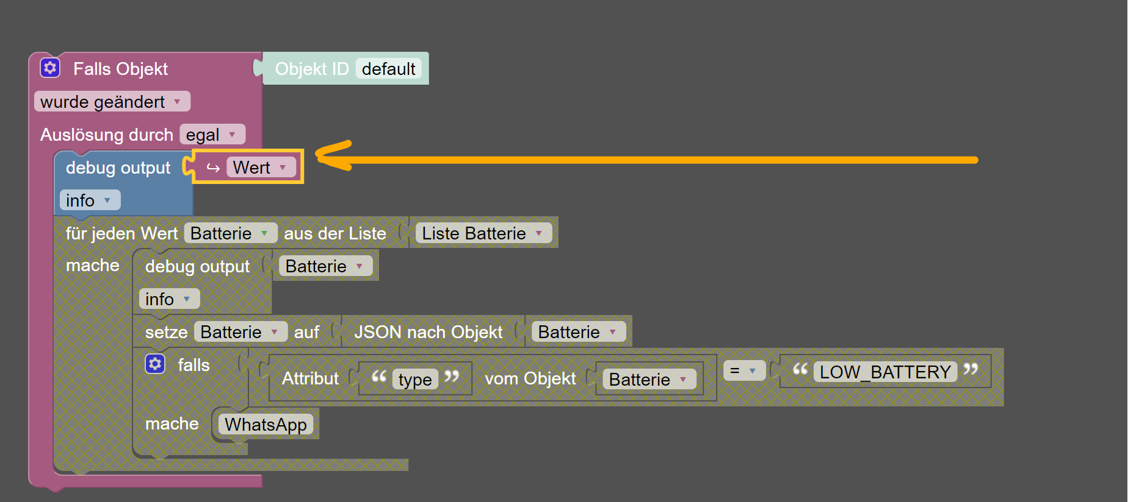The height and width of the screenshot is (502, 1128).
Task: Open the Batterie dropdown in für jeden Wert
Action: coord(231,233)
